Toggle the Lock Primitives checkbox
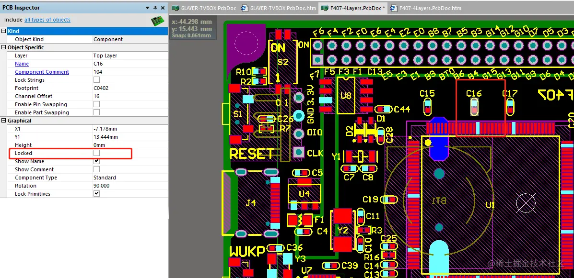The image size is (574, 278). click(97, 194)
